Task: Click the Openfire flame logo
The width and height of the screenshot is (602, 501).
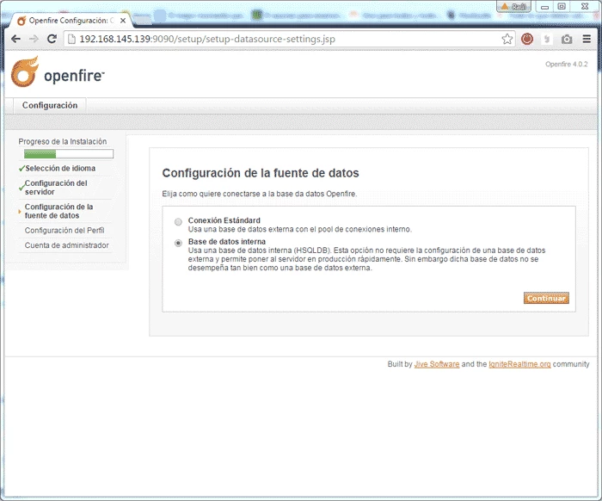Action: 25,71
